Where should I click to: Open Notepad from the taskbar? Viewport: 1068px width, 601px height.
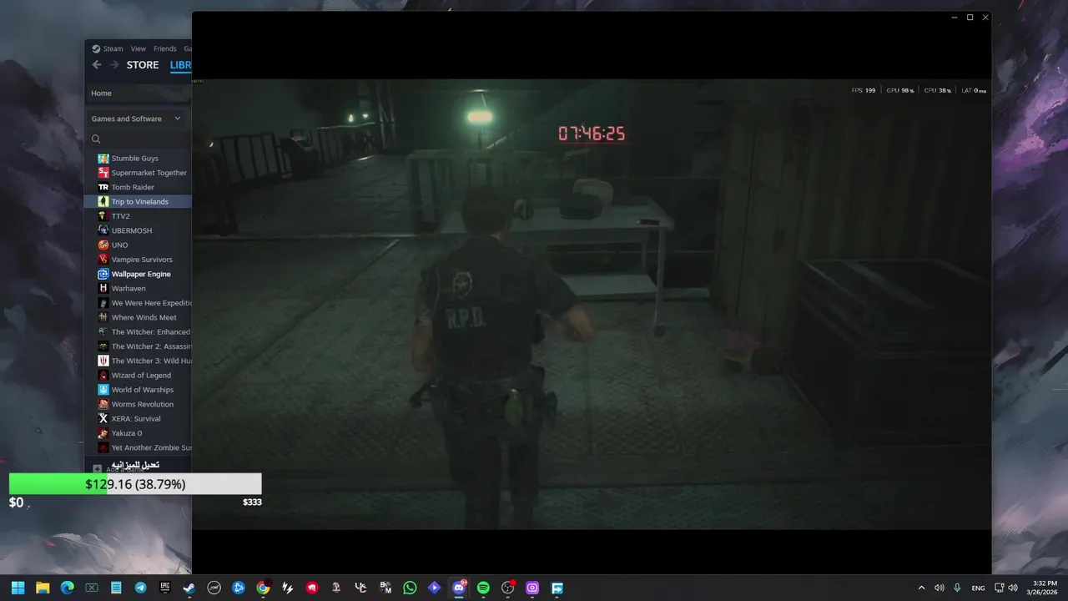click(116, 588)
